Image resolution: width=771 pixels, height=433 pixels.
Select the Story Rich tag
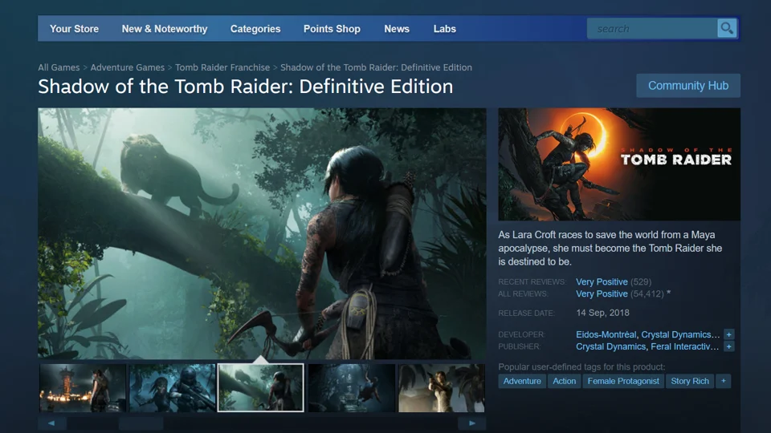click(690, 381)
